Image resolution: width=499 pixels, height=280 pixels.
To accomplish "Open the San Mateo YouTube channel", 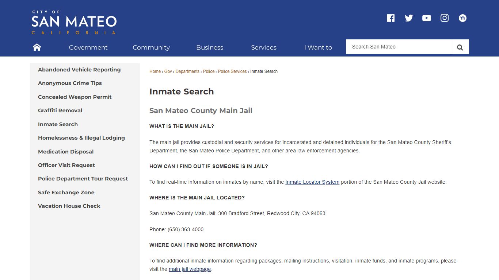I will click(x=427, y=18).
